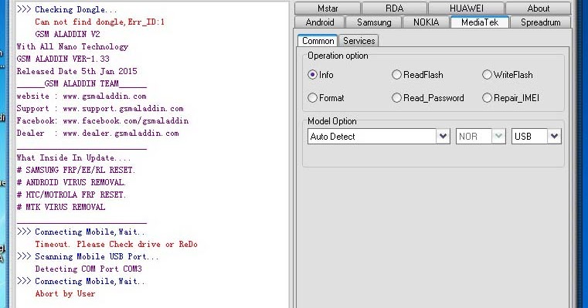588x308 pixels.
Task: Open the NOKIA tab
Action: point(426,22)
